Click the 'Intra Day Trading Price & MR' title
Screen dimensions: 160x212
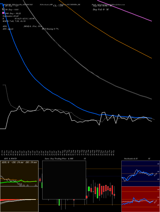(59, 159)
